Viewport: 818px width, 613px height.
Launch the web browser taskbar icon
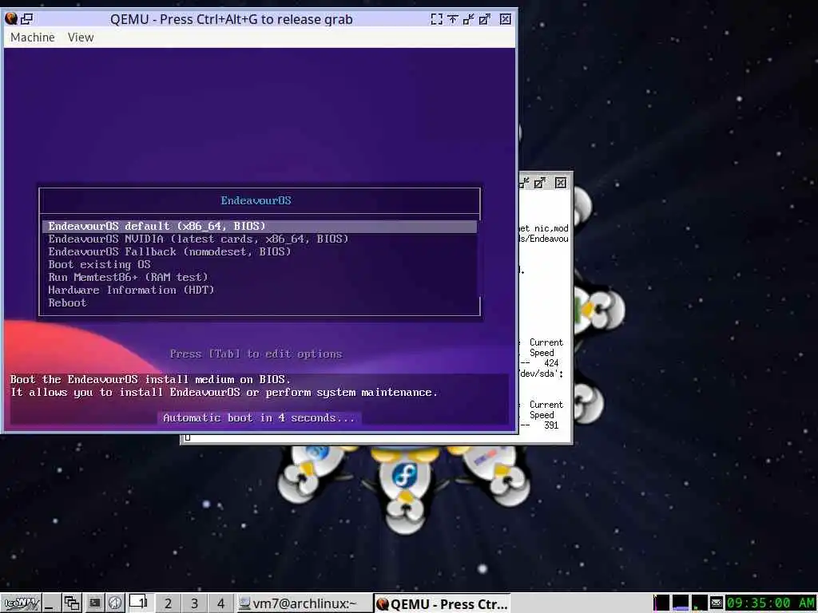[x=115, y=603]
